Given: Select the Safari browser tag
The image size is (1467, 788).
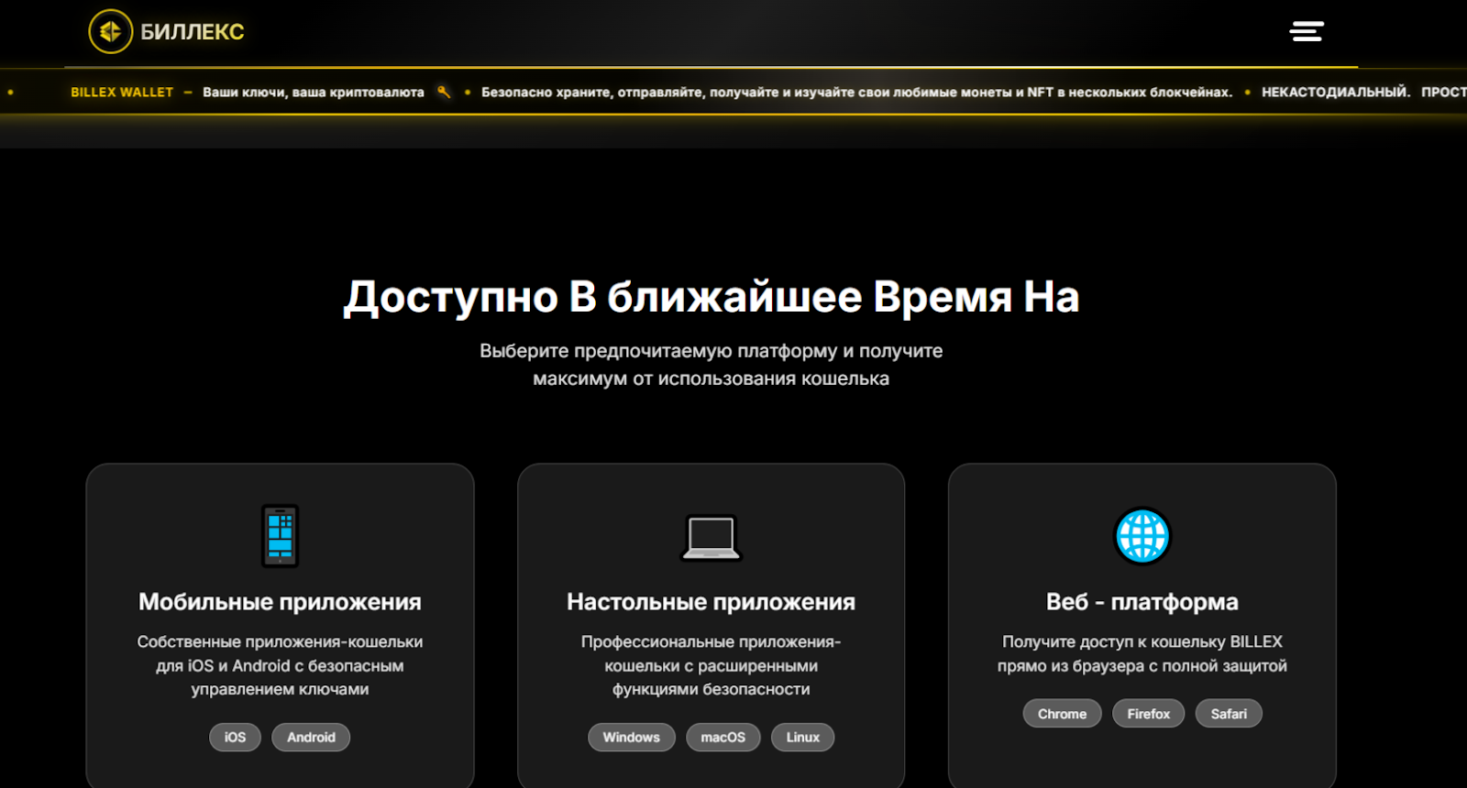Looking at the screenshot, I should click(x=1229, y=714).
